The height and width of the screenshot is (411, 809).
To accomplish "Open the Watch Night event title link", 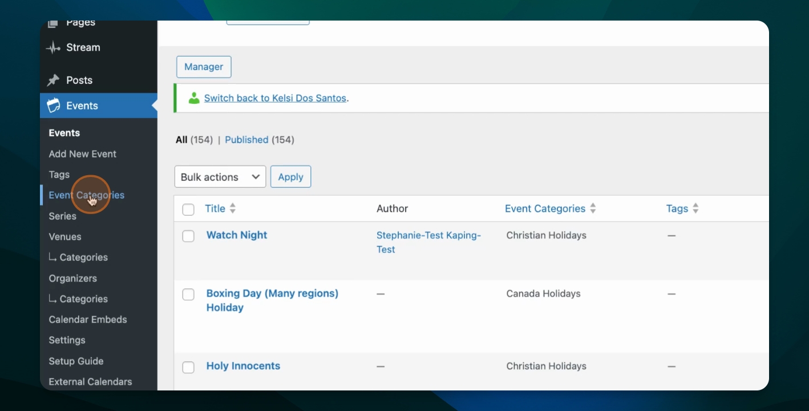I will [x=237, y=235].
